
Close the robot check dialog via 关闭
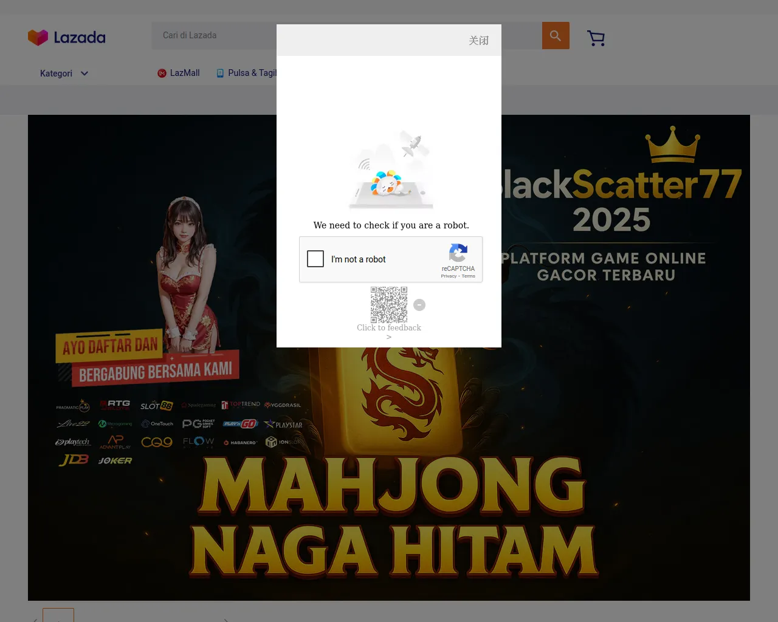click(479, 41)
